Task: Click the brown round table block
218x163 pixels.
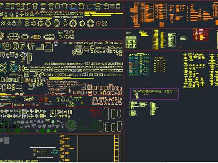Action: click(x=98, y=24)
